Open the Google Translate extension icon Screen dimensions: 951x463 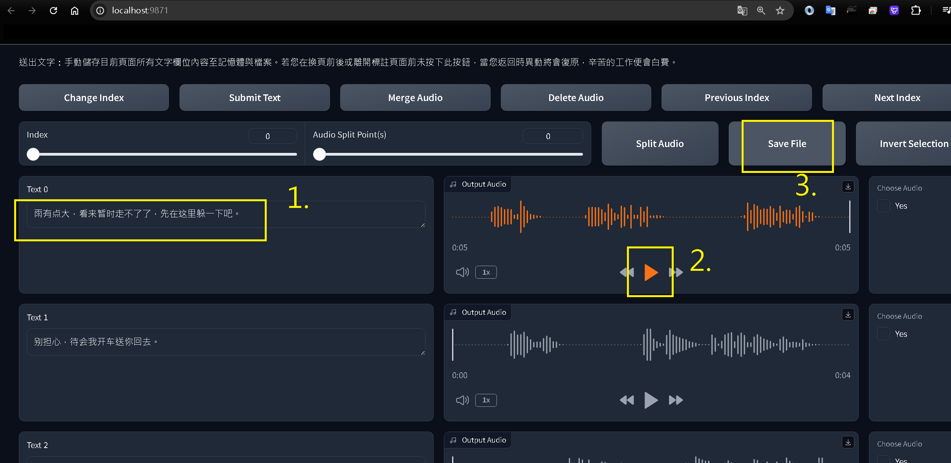coord(830,11)
